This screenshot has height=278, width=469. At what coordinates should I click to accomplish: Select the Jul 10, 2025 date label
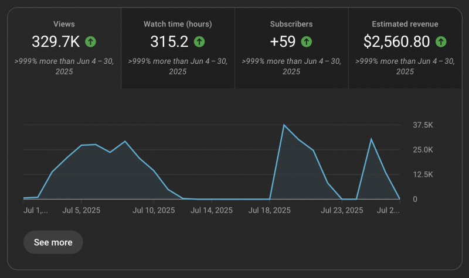(154, 210)
